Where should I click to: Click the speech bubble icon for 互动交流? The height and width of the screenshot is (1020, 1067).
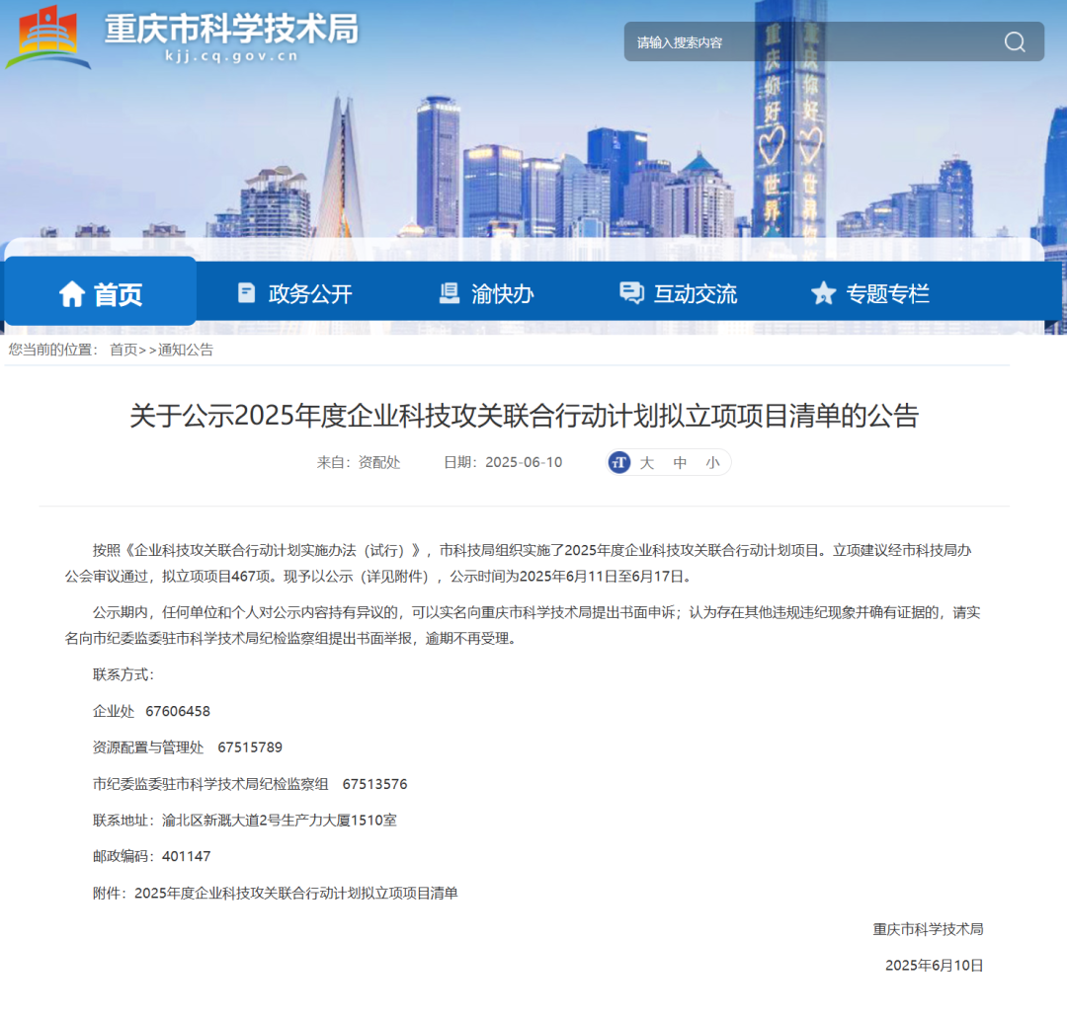tap(631, 292)
